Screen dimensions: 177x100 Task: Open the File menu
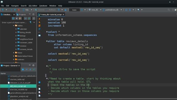click(2, 6)
